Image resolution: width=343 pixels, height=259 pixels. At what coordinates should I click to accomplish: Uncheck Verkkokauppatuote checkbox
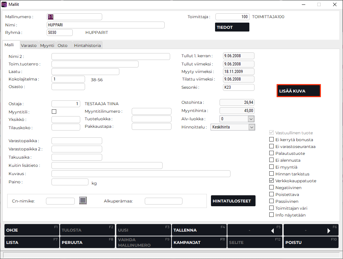[272, 181]
